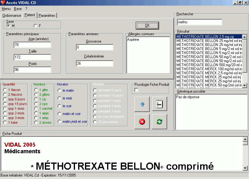Click the heart app icon in title bar

(3, 2)
